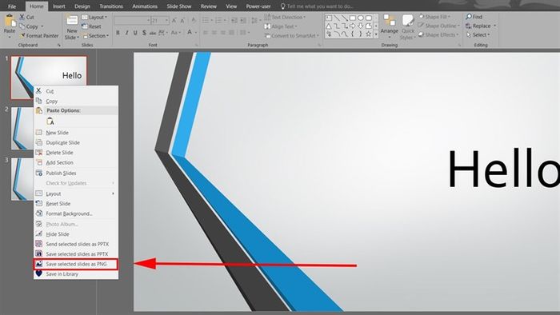Toggle Underline formatting button

tap(135, 33)
